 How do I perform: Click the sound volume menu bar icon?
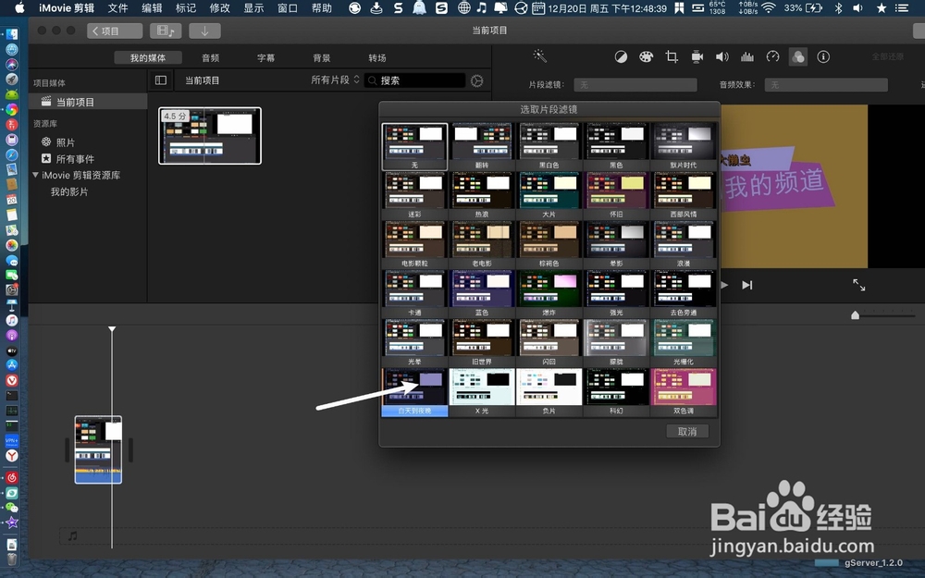click(857, 8)
